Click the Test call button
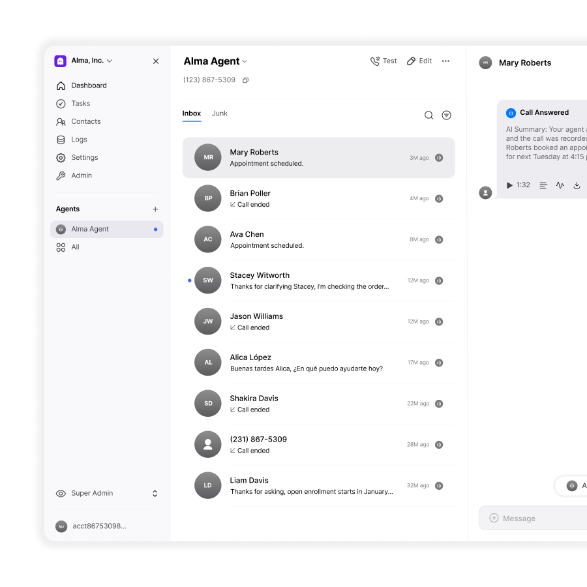 point(384,61)
